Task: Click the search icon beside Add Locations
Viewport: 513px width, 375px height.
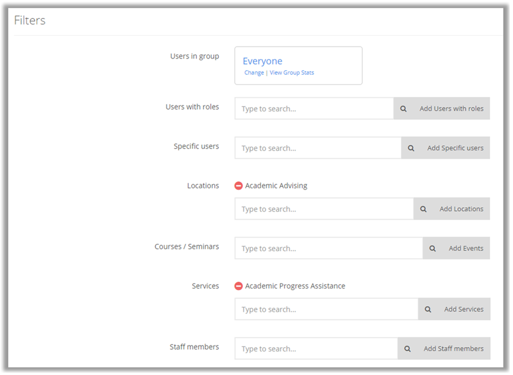Action: click(x=423, y=209)
